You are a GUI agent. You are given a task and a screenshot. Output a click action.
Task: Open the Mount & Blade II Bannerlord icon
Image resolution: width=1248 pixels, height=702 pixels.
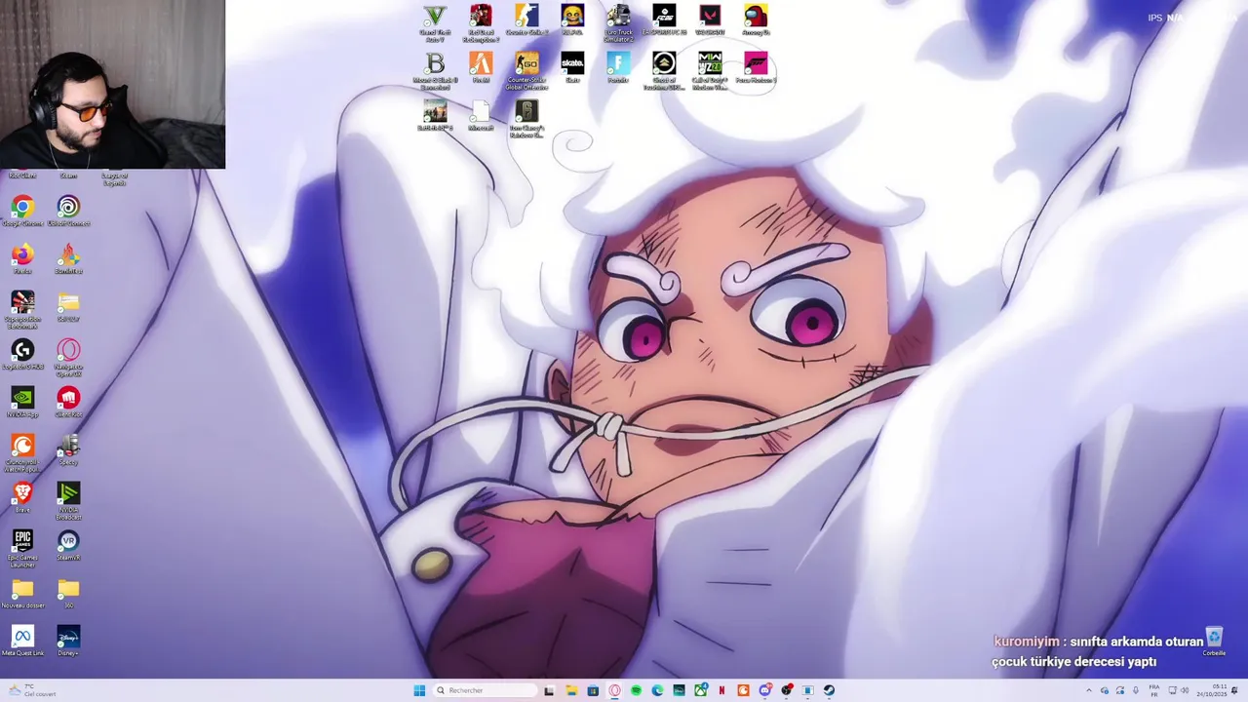pos(435,71)
